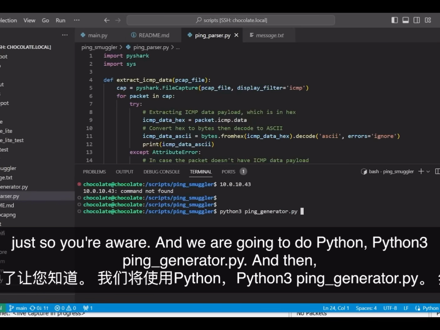Click in the 'import pyshark' code line
This screenshot has height=330, width=440.
coord(126,56)
